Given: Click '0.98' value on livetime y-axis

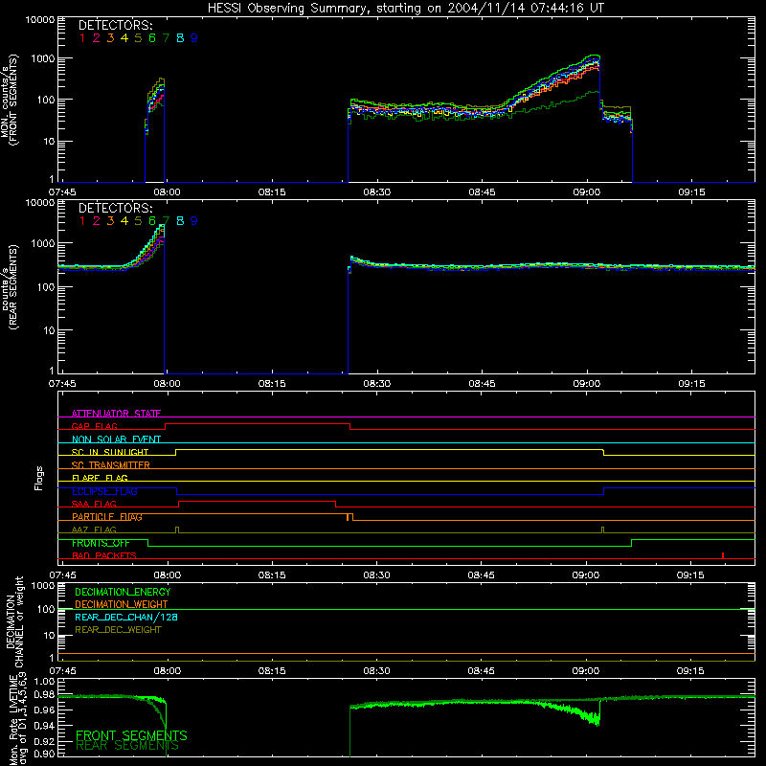Looking at the screenshot, I should pos(44,694).
